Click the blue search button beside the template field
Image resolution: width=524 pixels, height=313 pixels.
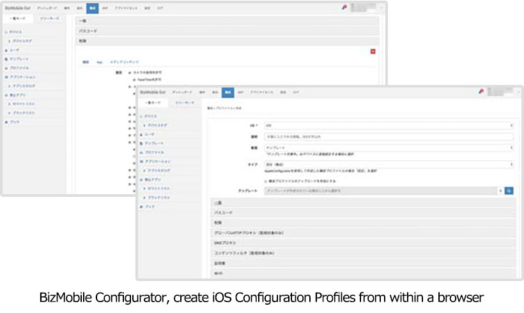pyautogui.click(x=509, y=191)
